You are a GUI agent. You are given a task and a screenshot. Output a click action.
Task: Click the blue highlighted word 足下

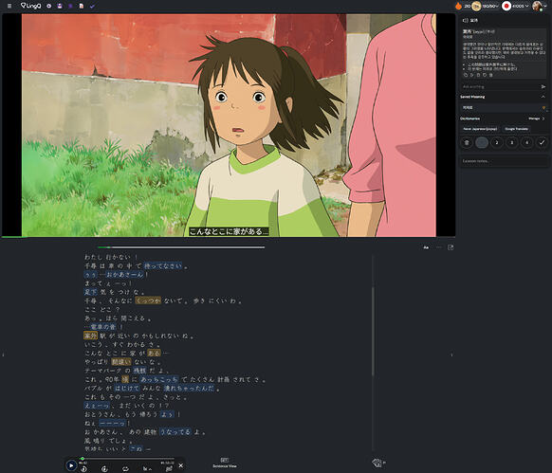(90, 292)
